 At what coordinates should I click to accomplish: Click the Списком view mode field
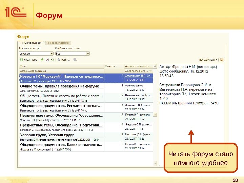click(x=35, y=54)
